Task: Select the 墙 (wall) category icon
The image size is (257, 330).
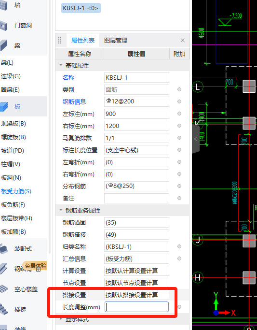Action: [4, 5]
